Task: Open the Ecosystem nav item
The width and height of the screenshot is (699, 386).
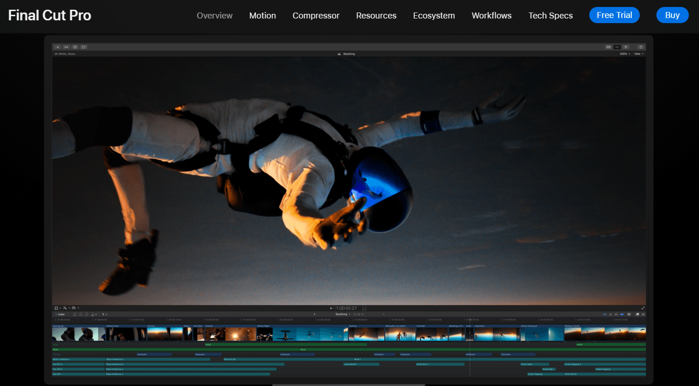Action: [434, 15]
